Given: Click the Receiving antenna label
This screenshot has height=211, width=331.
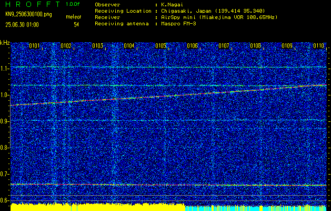Looking at the screenshot, I should (122, 24).
